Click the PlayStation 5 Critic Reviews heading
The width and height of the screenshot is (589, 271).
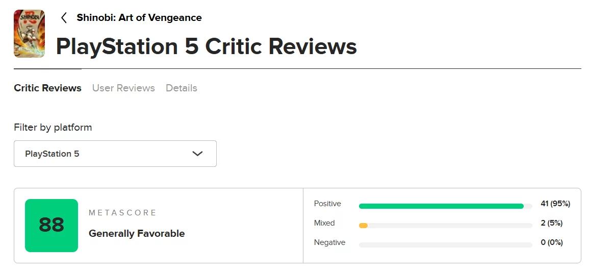click(x=206, y=46)
